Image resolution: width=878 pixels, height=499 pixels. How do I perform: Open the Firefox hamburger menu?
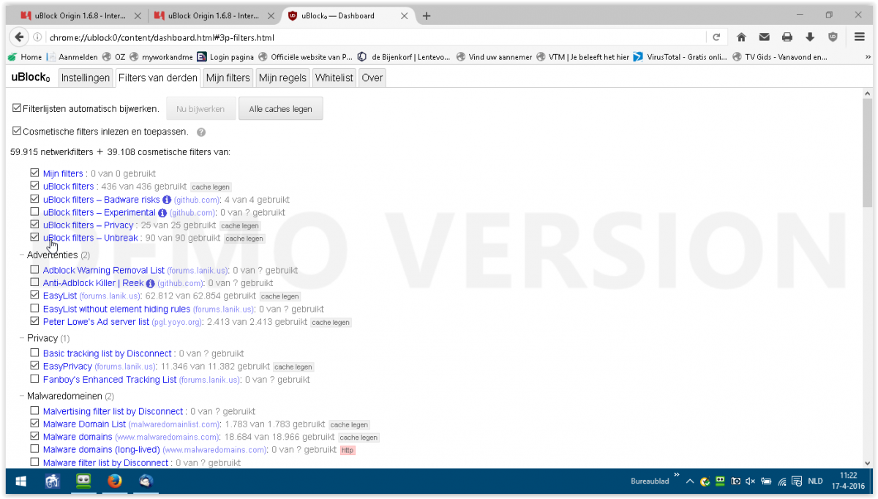tap(860, 37)
